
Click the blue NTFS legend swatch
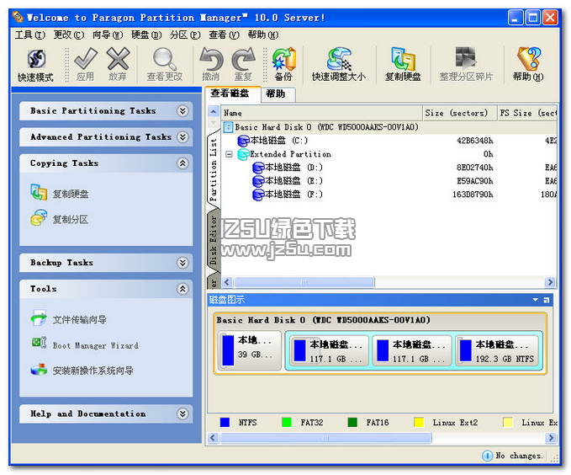tap(225, 423)
